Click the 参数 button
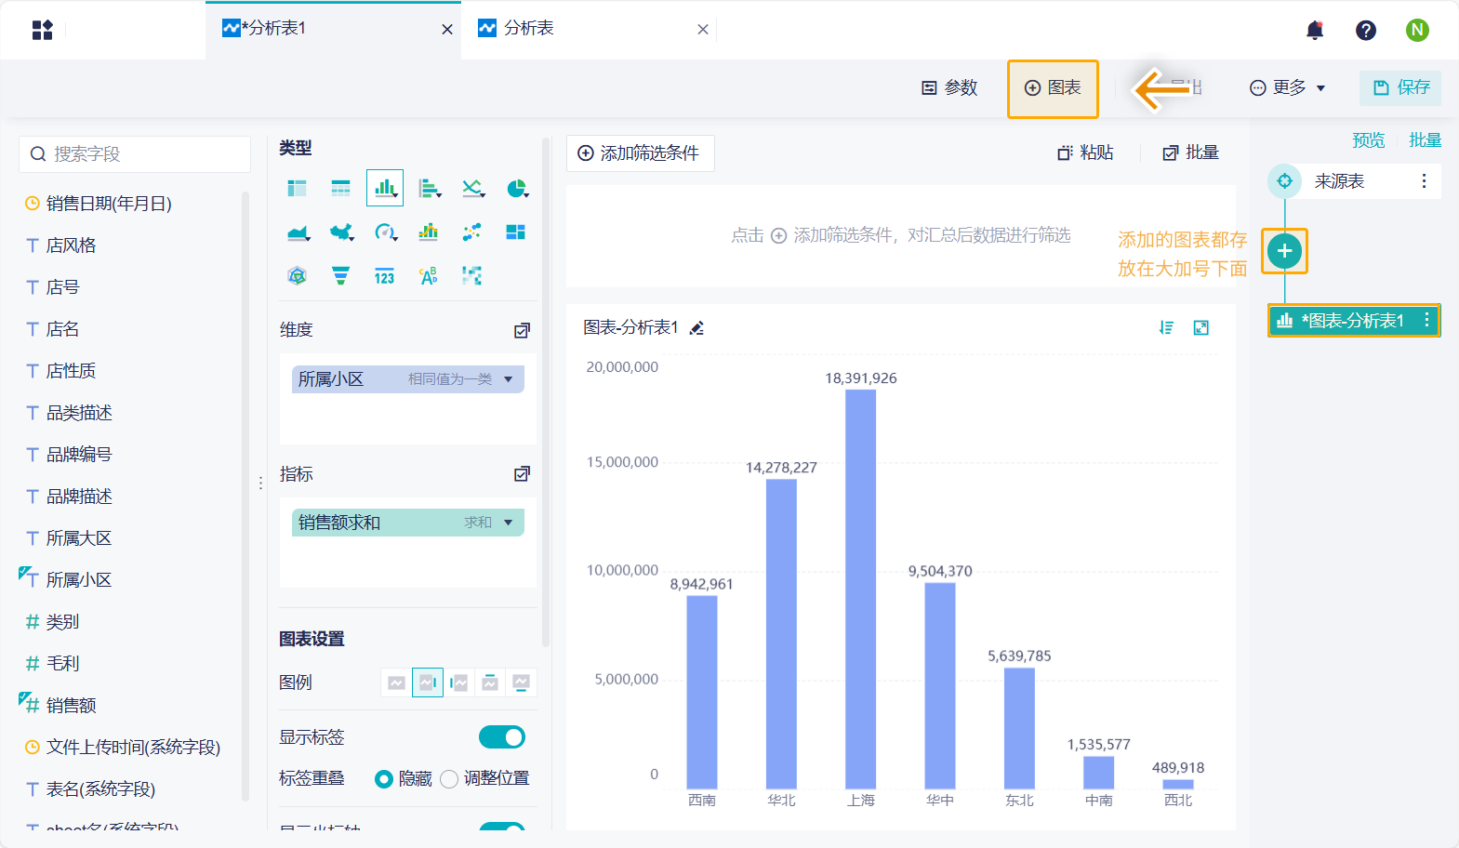Image resolution: width=1459 pixels, height=848 pixels. [x=949, y=87]
